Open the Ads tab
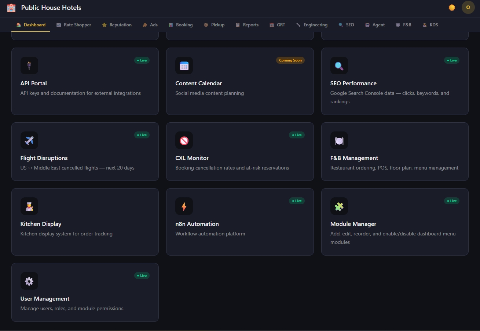This screenshot has height=331, width=480. coord(150,25)
